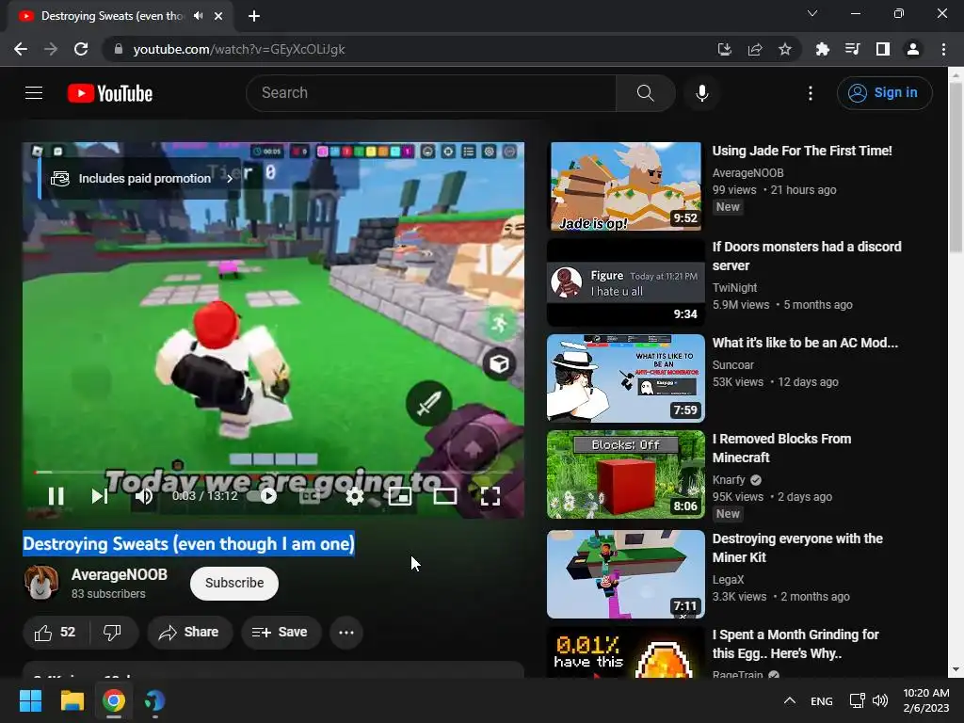Click Chrome icon in taskbar
The image size is (964, 723).
[x=114, y=700]
